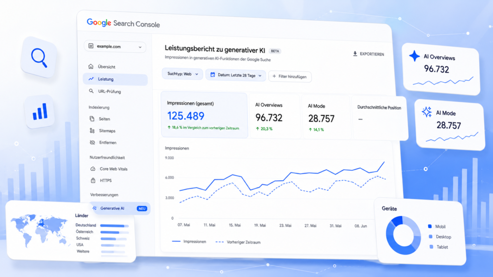Toggle the Impressionen (gesamt) metric card

click(x=204, y=115)
